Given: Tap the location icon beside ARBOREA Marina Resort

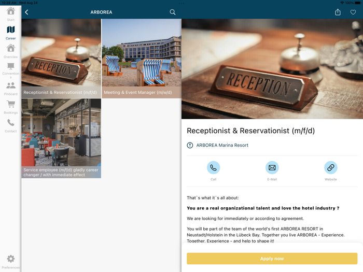Looking at the screenshot, I should 190,145.
